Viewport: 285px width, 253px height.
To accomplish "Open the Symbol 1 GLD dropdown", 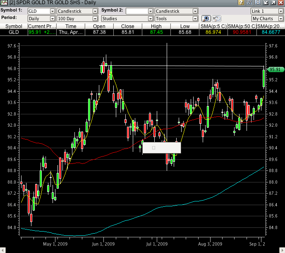I will click(x=41, y=11).
